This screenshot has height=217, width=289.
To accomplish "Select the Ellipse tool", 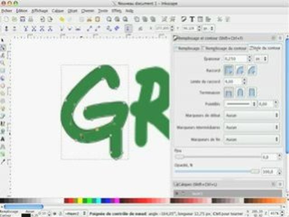I will 3,86.
